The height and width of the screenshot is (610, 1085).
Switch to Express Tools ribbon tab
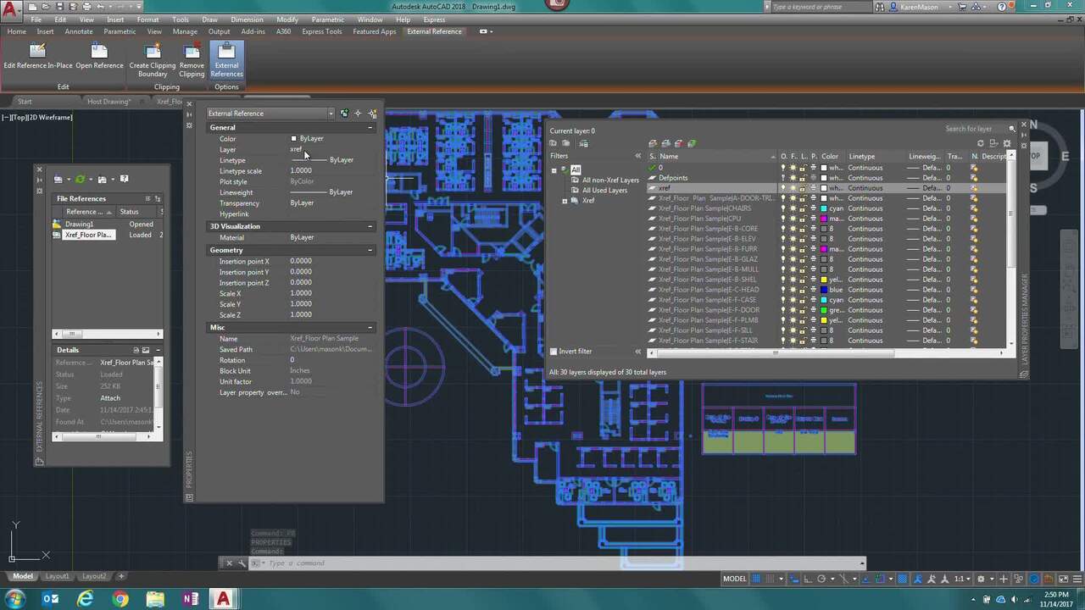tap(322, 31)
